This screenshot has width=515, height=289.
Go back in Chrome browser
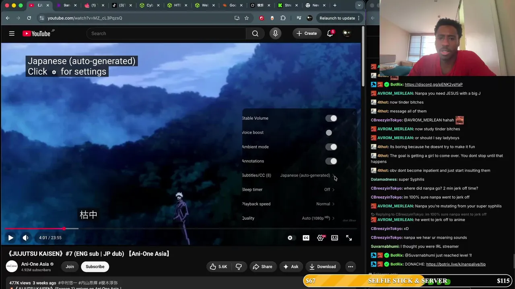pos(8,18)
